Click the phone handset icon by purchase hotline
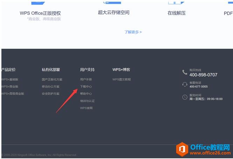This screenshot has height=159, width=233. pos(185,72)
